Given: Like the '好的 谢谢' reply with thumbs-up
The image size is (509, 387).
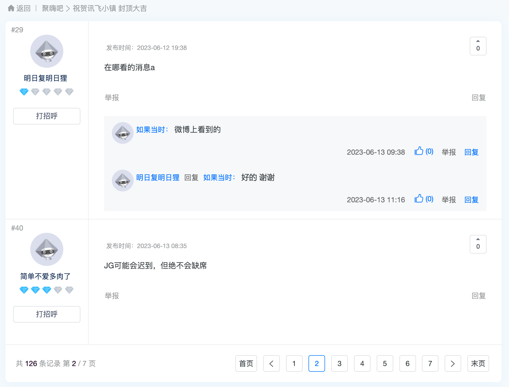Looking at the screenshot, I should coord(419,199).
